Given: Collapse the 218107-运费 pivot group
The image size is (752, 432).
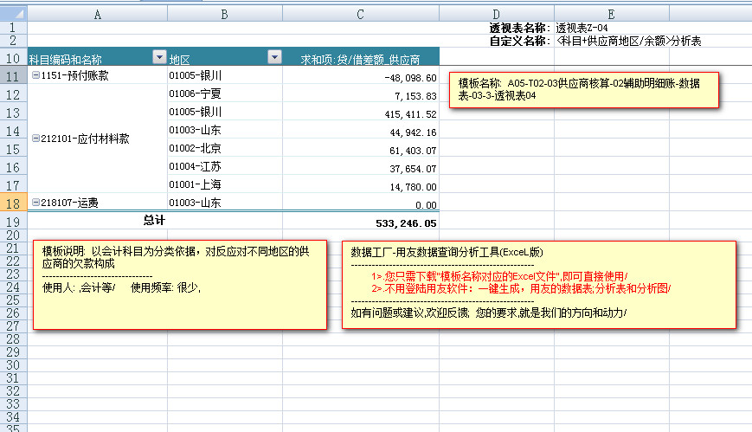Looking at the screenshot, I should (35, 203).
